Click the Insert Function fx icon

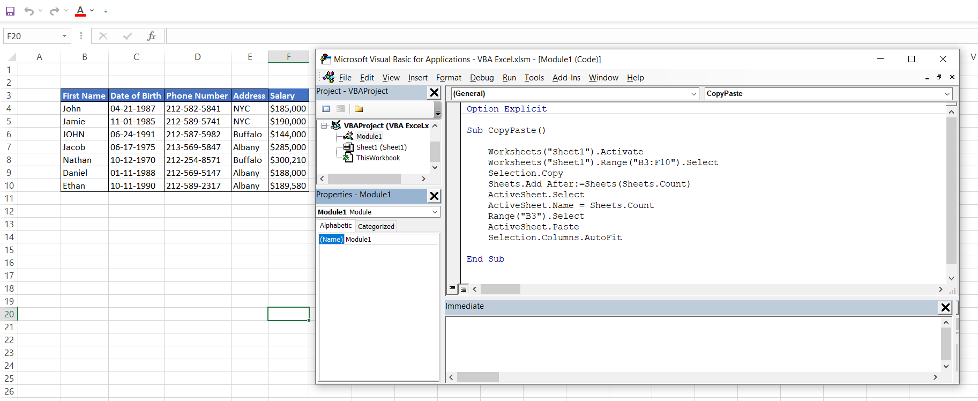tap(151, 36)
